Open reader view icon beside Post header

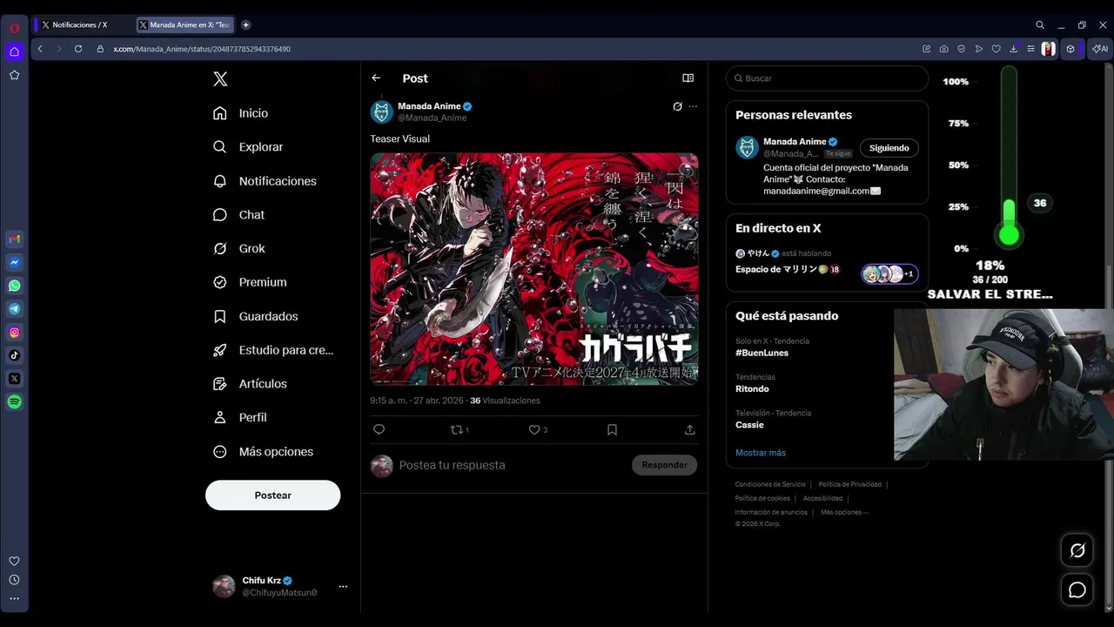coord(688,78)
